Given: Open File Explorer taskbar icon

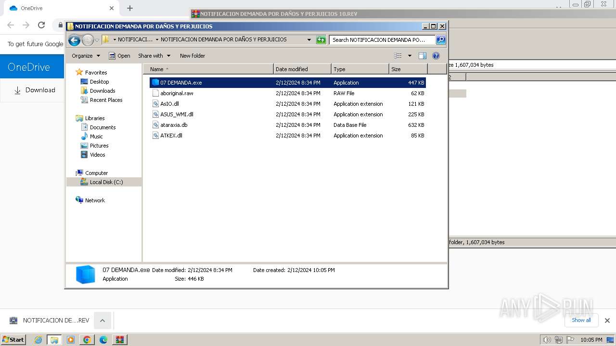Looking at the screenshot, I should [54, 340].
